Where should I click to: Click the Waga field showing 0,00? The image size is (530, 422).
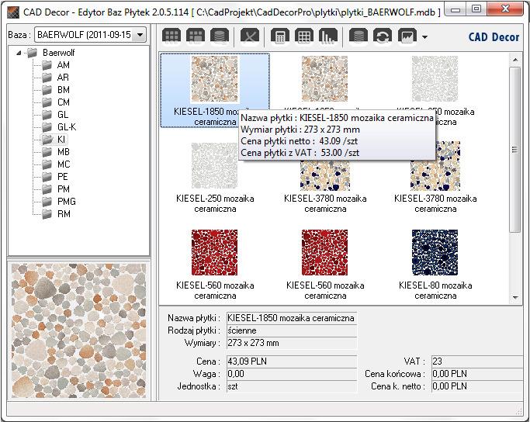(292, 374)
